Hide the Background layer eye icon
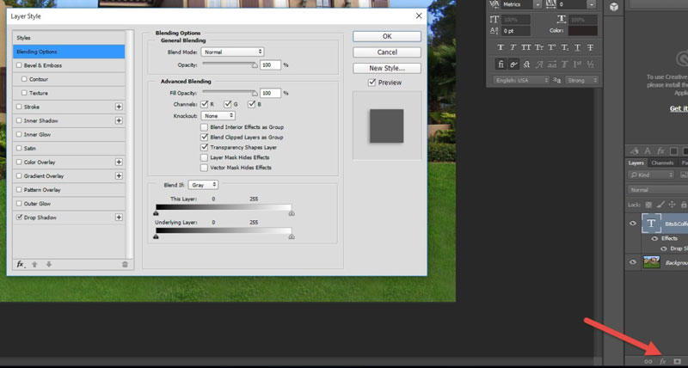688x368 pixels. click(633, 262)
